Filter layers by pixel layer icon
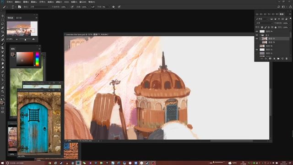The height and width of the screenshot is (165, 293). pos(271,19)
